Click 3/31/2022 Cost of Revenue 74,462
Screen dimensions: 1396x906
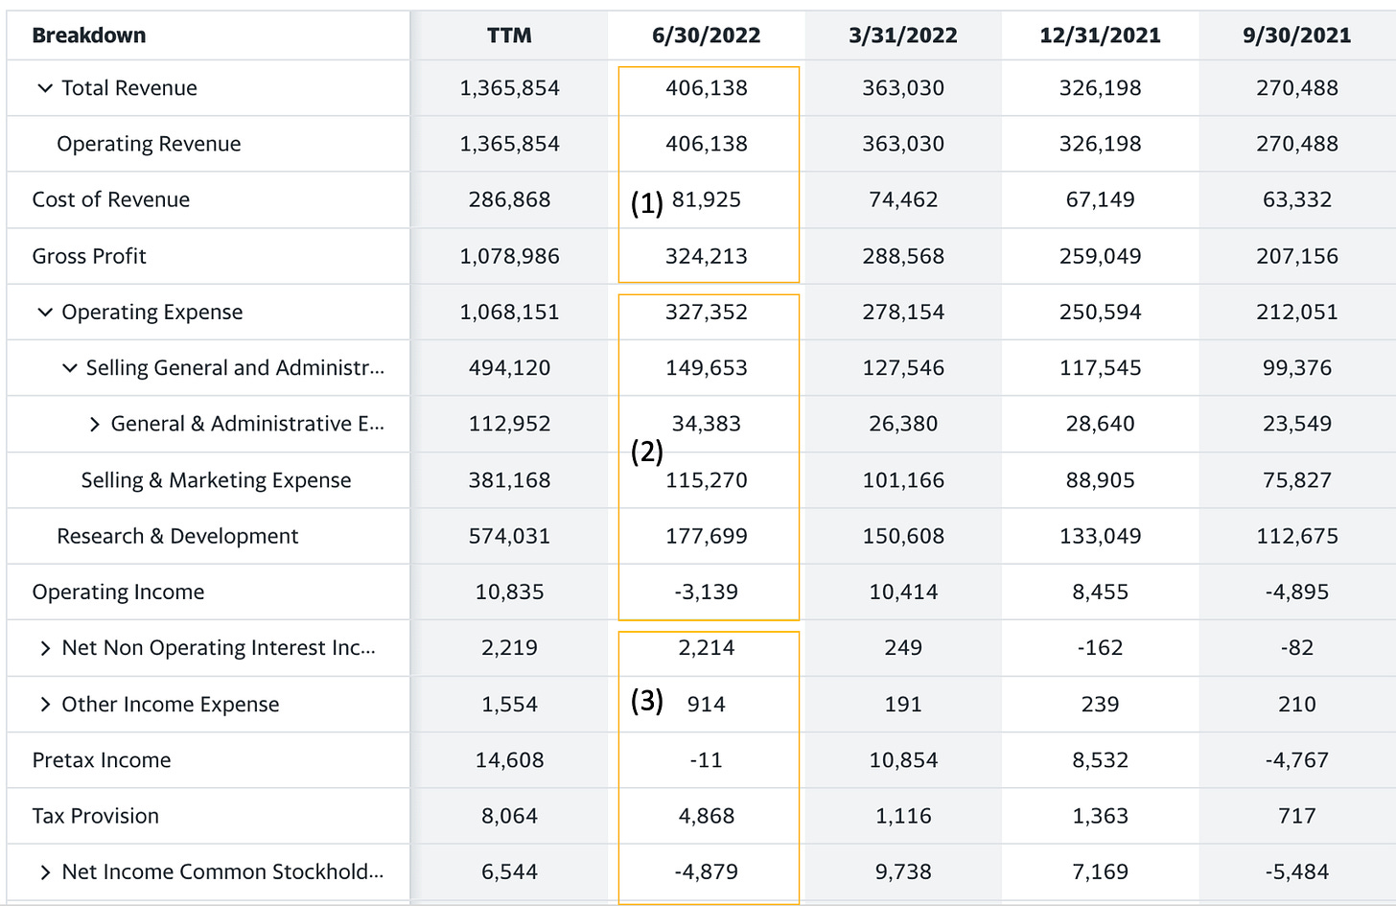(x=903, y=199)
